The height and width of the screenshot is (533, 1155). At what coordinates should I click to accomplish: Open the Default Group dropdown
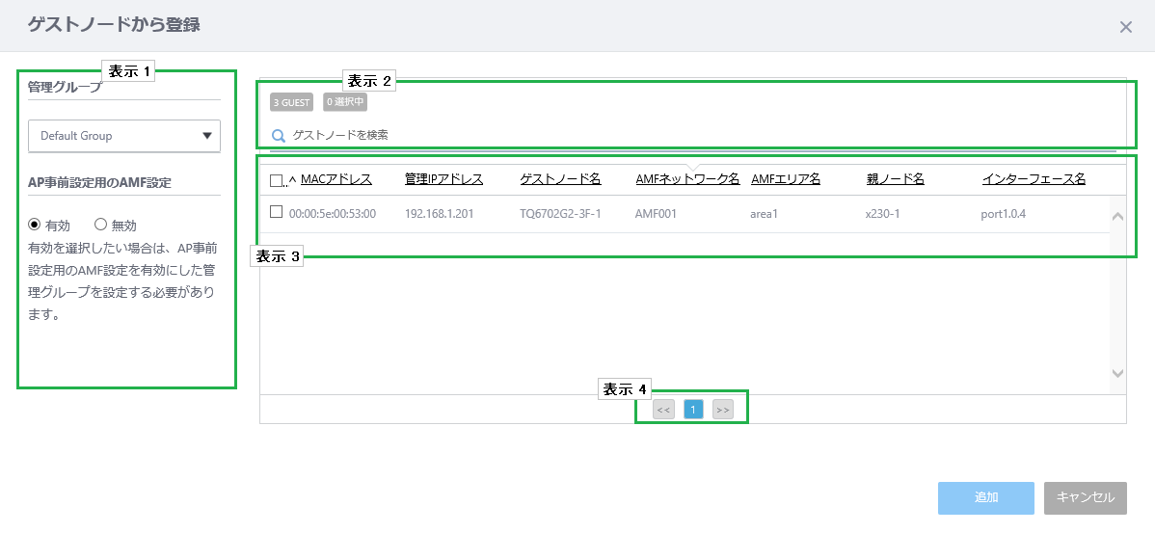[x=124, y=136]
